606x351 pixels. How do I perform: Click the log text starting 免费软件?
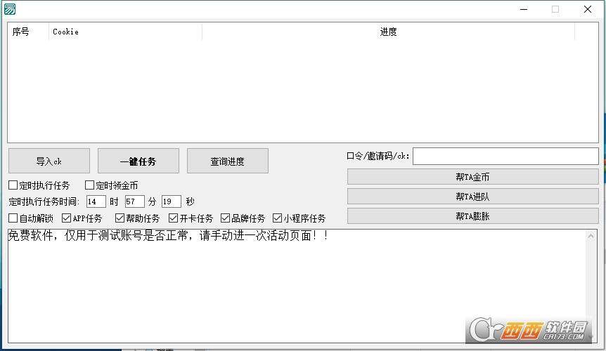click(x=168, y=236)
